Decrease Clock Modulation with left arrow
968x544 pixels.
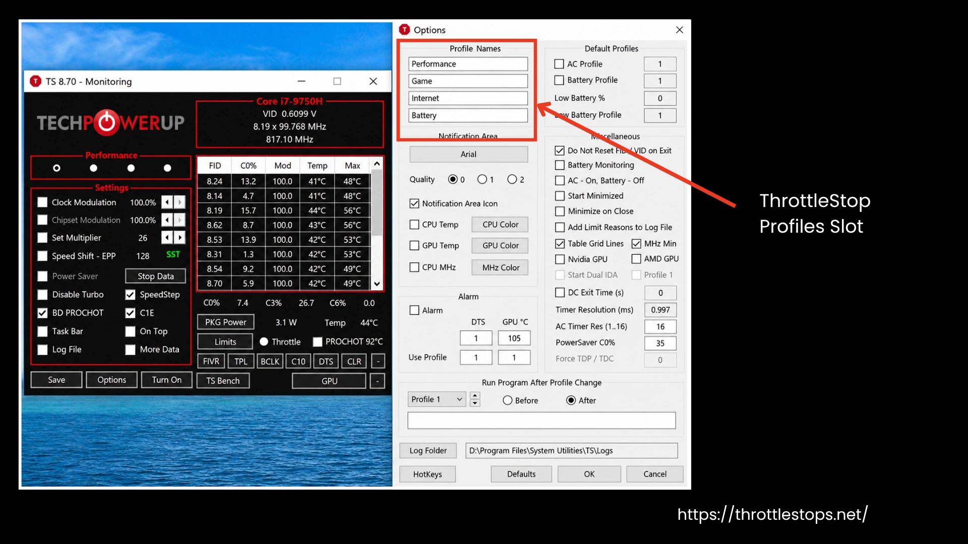click(167, 202)
